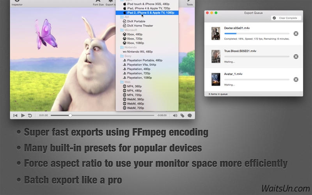Select the WebM, 720p preset

pyautogui.click(x=147, y=108)
